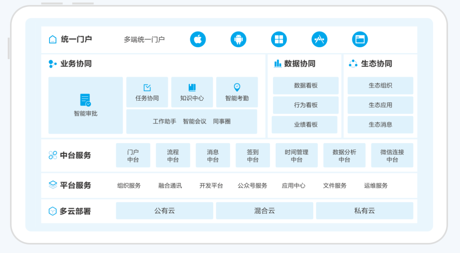The height and width of the screenshot is (253, 460).
Task: Click the Apple platform icon
Action: tap(198, 39)
